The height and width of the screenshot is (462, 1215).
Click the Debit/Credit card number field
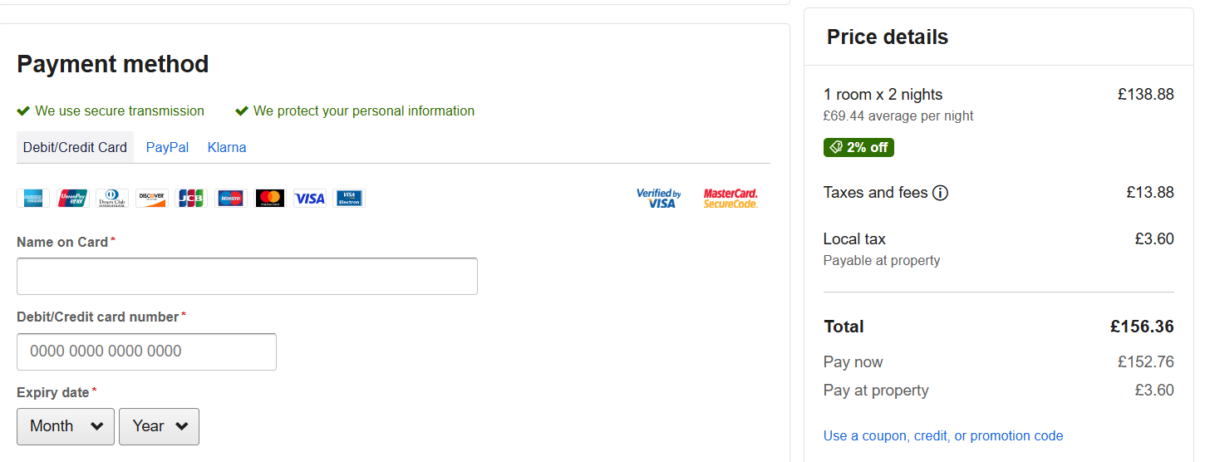click(x=146, y=351)
